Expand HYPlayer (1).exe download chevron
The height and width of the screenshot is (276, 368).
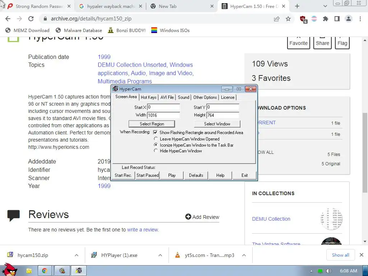pos(160,255)
